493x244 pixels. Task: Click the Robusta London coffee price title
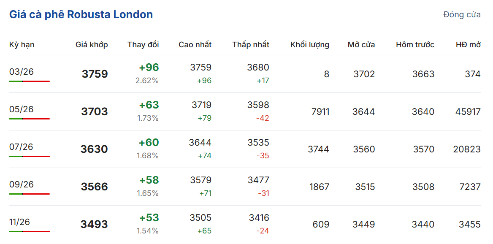(x=81, y=14)
